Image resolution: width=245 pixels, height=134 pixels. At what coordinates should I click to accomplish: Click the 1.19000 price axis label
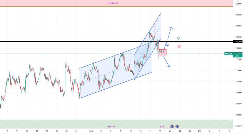[238, 26]
